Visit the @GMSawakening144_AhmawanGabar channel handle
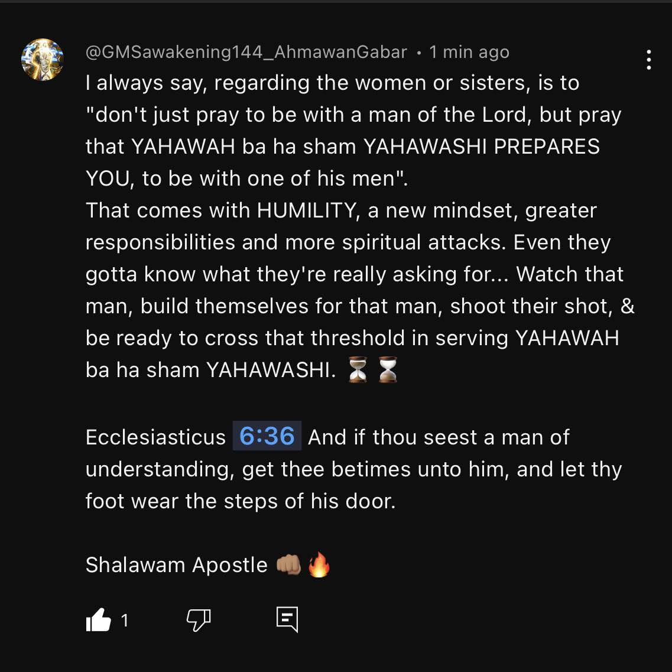 pos(246,52)
